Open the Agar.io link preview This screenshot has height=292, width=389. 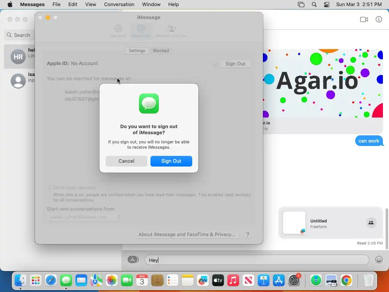click(323, 91)
